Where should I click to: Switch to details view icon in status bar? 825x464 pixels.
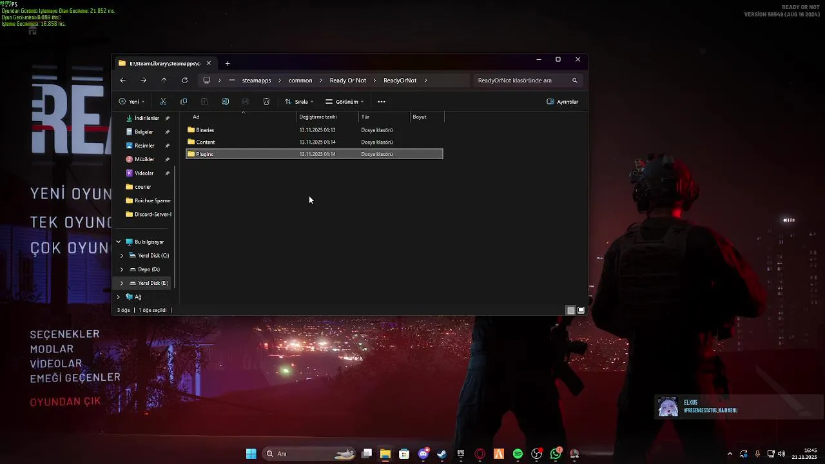coord(570,310)
